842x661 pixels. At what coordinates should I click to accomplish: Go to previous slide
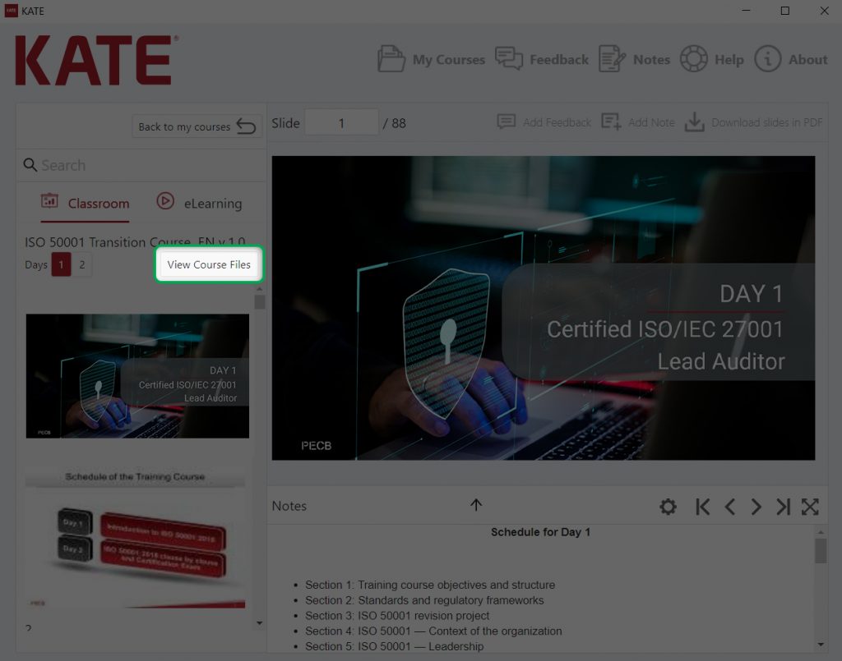point(729,507)
